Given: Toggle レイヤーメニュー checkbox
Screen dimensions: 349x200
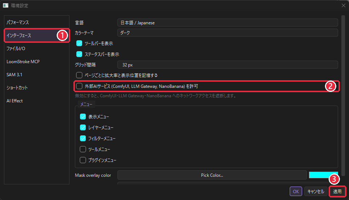Looking at the screenshot, I should 83,127.
